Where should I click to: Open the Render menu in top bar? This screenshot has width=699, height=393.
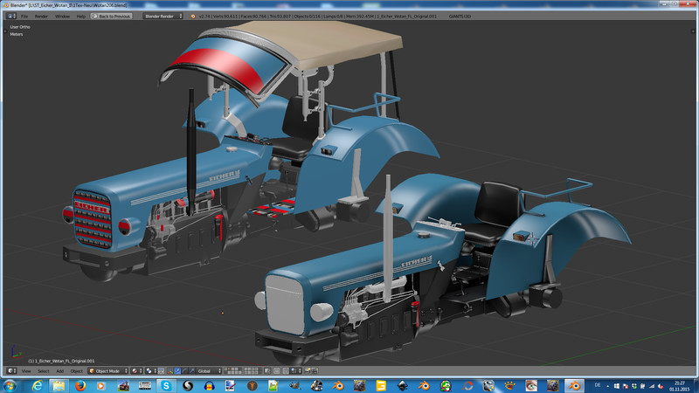[x=41, y=16]
